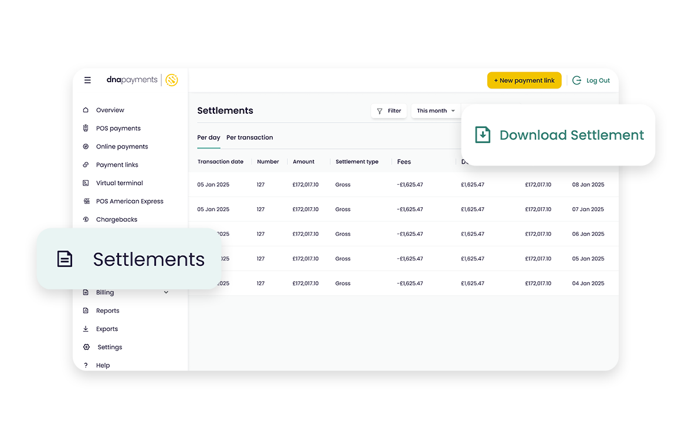Open the Filter options
Viewport: 692px width, 439px height.
[x=389, y=111]
